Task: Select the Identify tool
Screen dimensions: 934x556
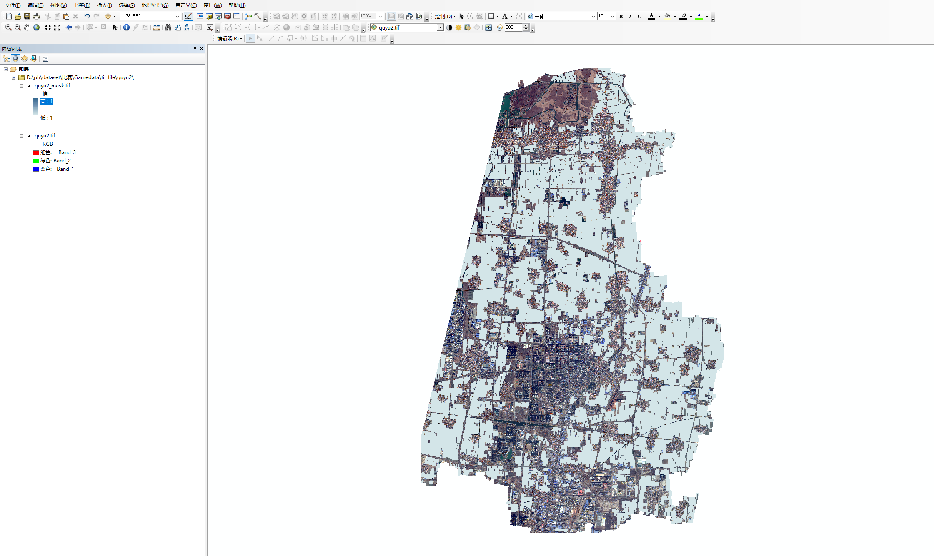Action: click(x=126, y=27)
